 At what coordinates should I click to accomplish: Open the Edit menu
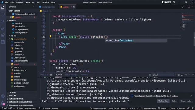12,2
